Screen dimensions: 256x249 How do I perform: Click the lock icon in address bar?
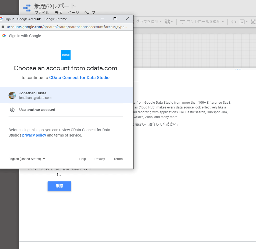pos(3,27)
